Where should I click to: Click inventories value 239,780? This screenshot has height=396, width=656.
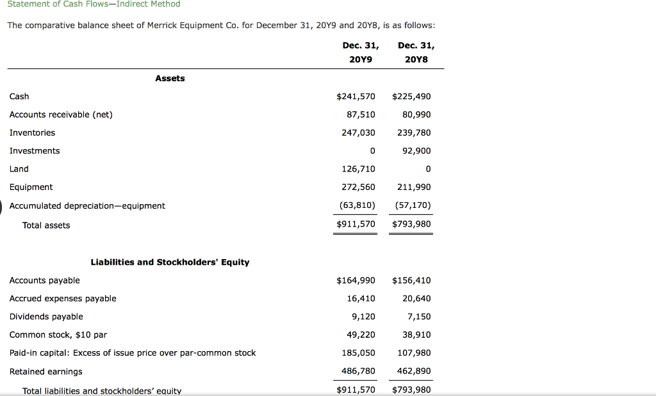414,133
